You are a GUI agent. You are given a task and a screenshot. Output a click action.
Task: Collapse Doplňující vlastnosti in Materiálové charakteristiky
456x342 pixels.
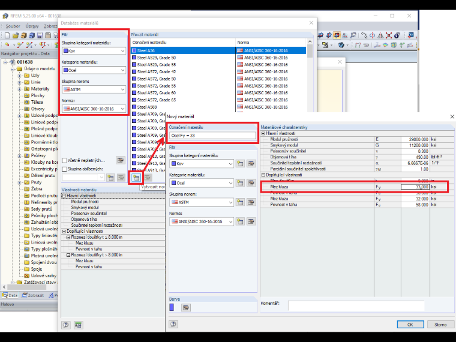coord(263,175)
